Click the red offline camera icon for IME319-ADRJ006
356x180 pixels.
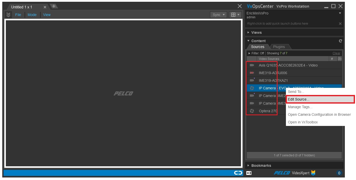(x=252, y=73)
